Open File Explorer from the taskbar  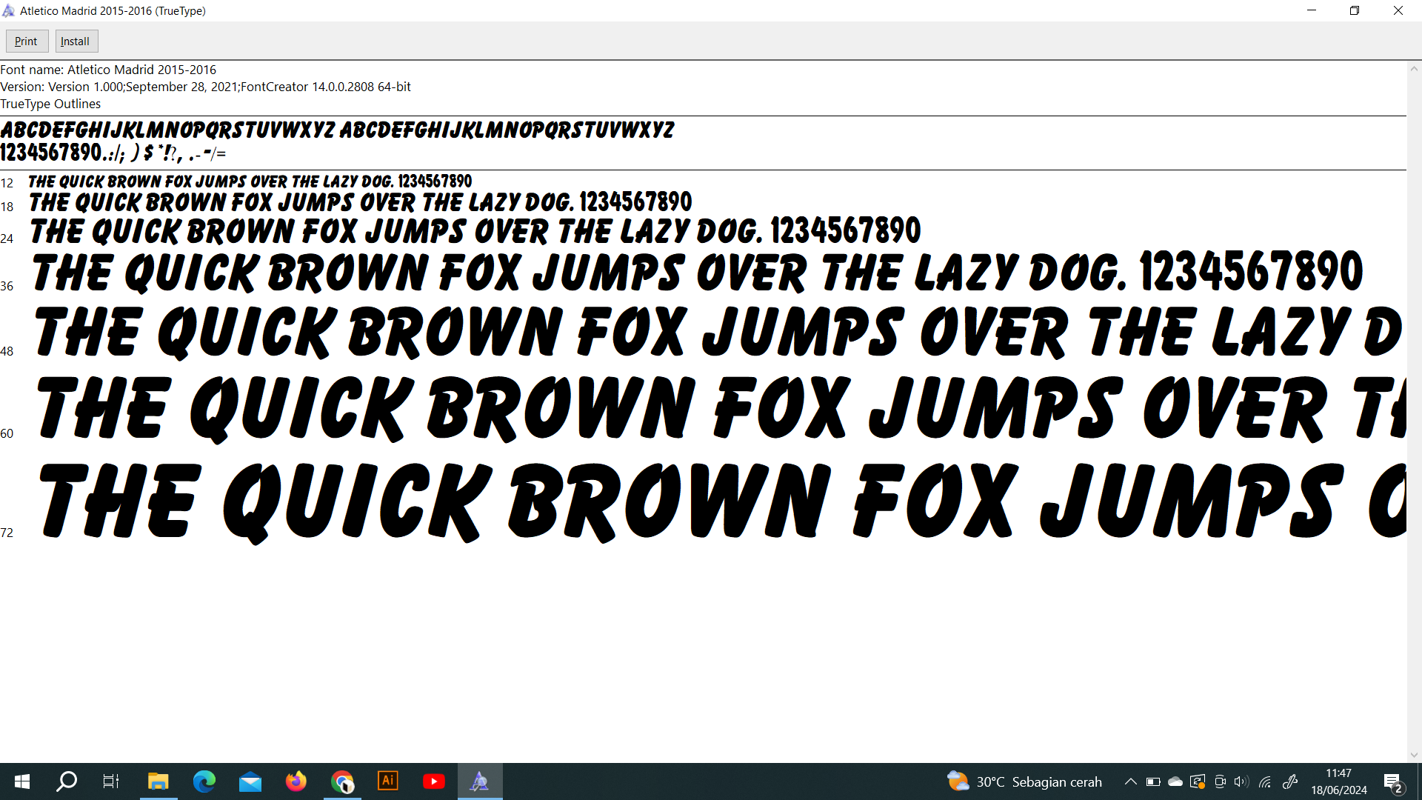pyautogui.click(x=158, y=781)
